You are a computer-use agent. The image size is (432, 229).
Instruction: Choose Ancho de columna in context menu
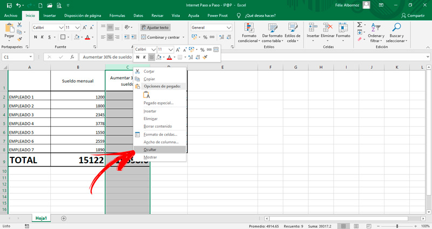160,142
